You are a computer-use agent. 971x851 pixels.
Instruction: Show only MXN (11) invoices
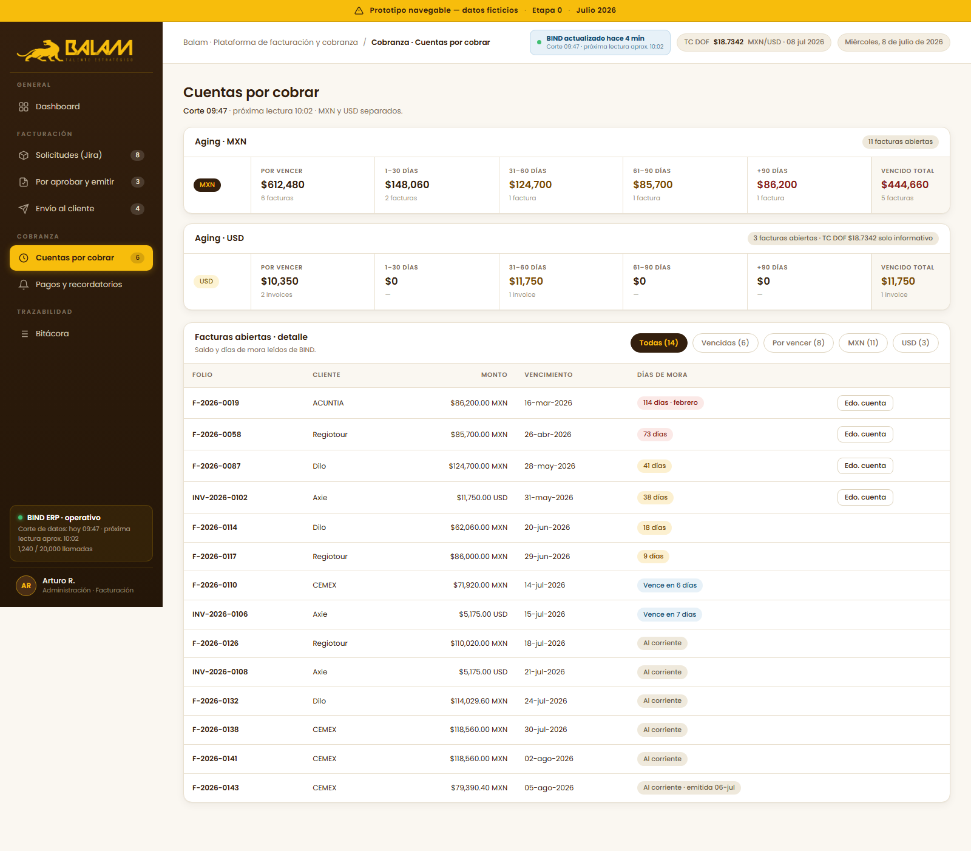click(863, 343)
